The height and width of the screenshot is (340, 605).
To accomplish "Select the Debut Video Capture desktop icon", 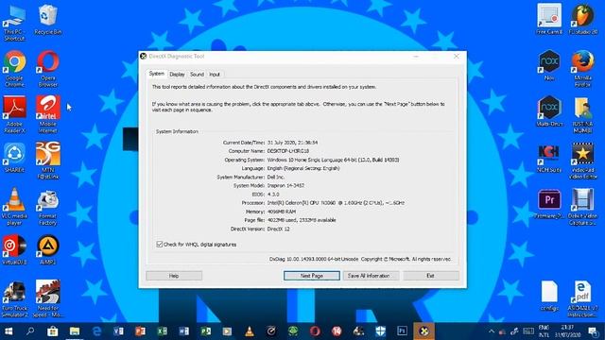I will click(583, 207).
